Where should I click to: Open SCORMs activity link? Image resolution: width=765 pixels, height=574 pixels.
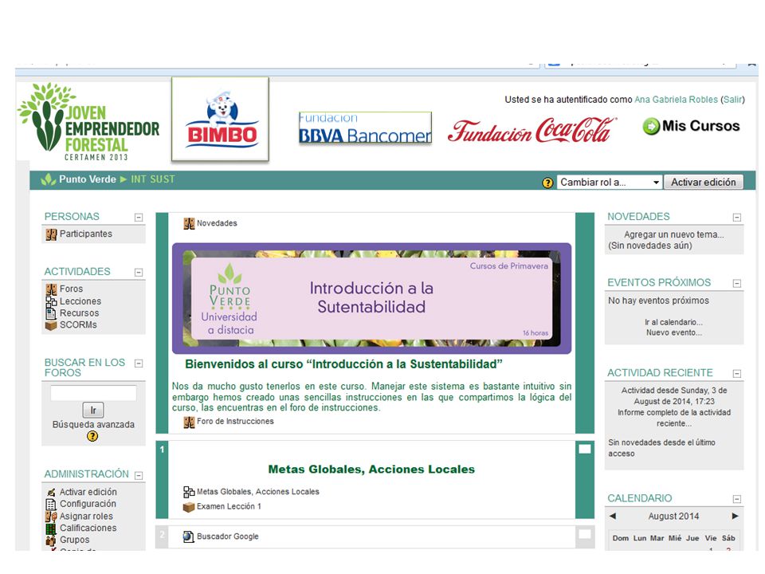pos(78,325)
